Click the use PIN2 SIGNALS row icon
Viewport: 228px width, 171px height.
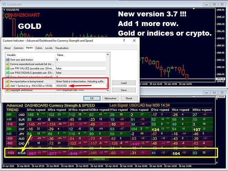click(x=8, y=73)
